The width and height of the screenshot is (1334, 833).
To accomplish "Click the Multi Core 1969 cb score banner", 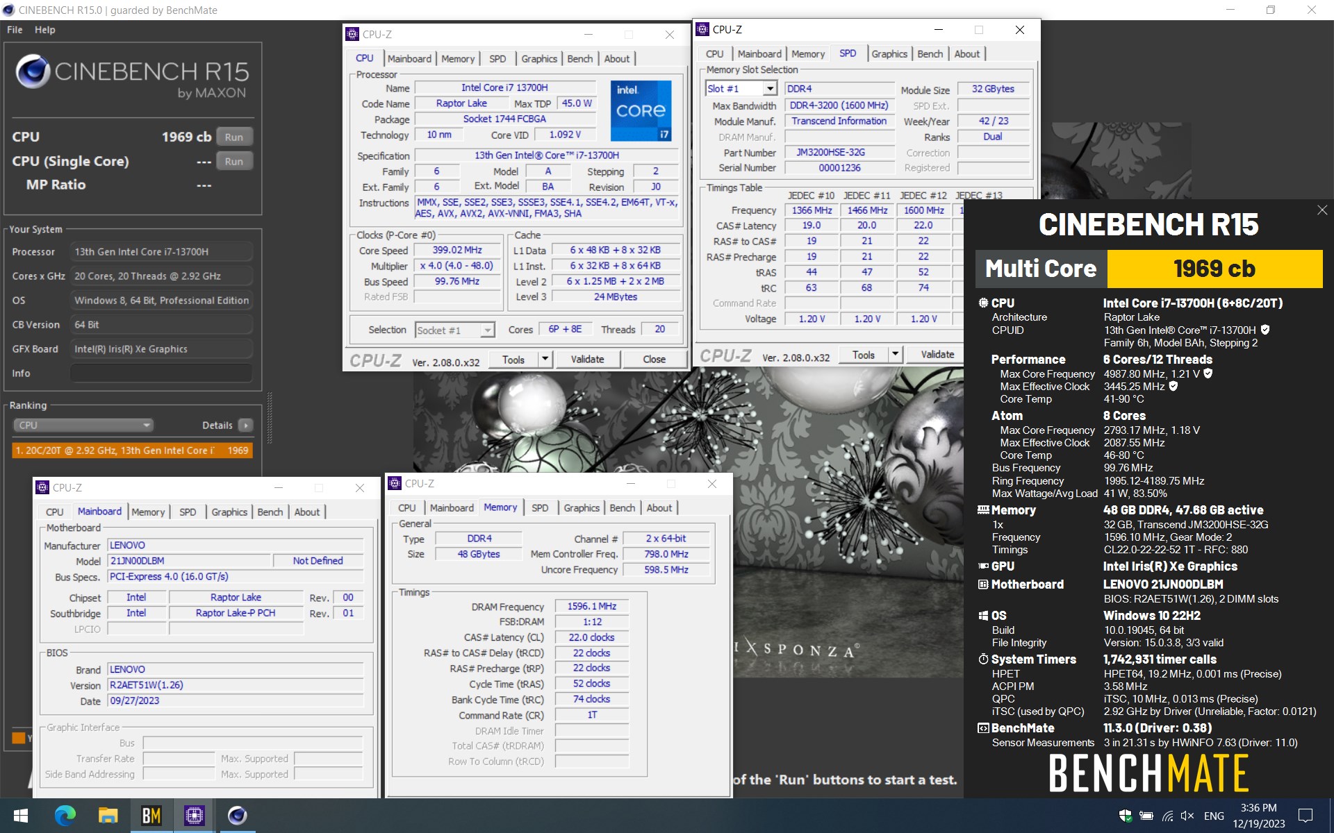I will 1149,269.
